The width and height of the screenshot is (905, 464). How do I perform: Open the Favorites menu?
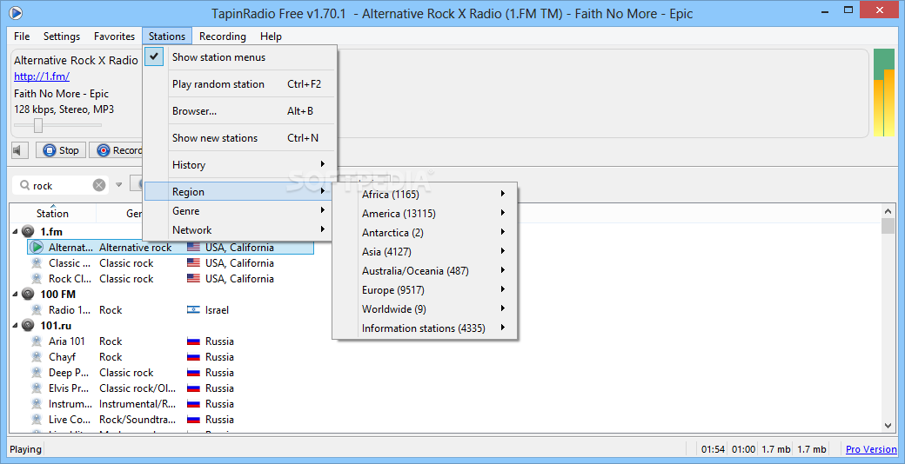[114, 36]
